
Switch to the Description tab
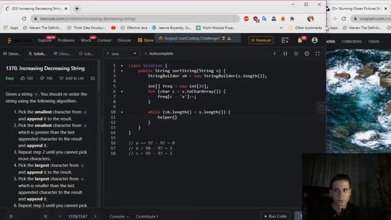pyautogui.click(x=12, y=54)
